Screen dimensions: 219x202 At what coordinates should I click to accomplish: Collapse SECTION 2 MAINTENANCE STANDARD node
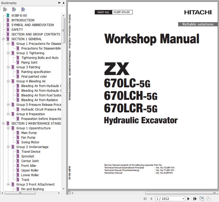tap(3, 124)
